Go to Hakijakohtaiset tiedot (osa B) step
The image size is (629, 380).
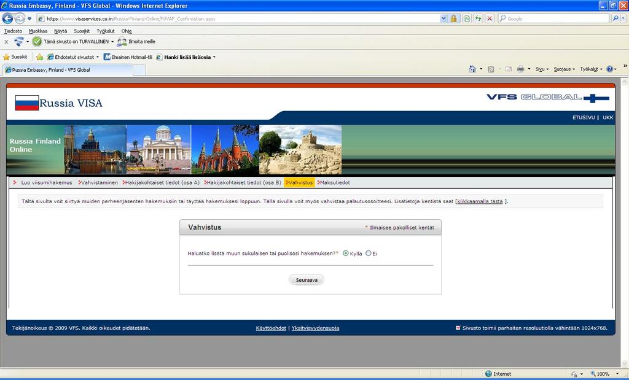[x=244, y=182]
